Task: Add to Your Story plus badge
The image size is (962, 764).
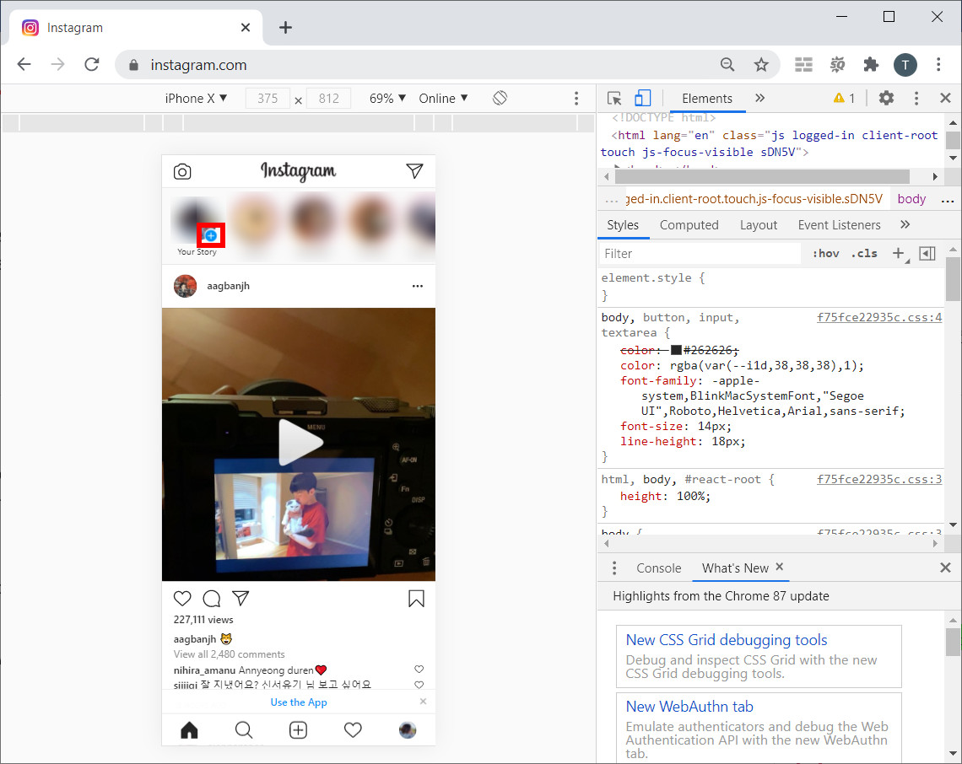Action: point(210,235)
